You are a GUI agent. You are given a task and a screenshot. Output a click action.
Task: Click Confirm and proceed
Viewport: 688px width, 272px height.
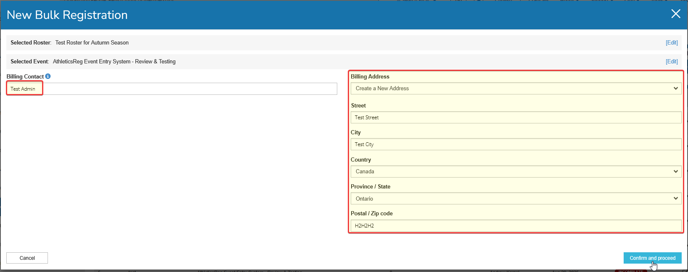click(x=652, y=258)
